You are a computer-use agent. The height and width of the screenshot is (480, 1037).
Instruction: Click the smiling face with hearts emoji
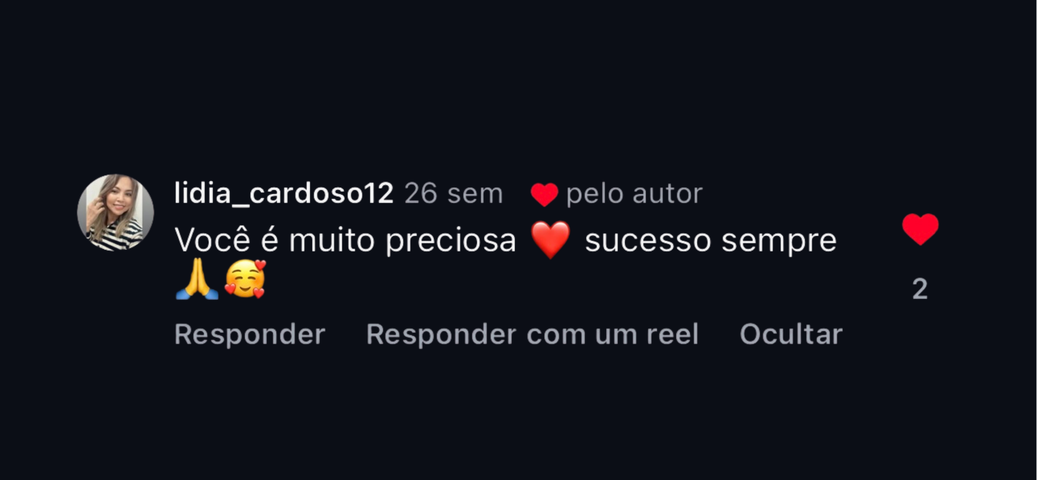[245, 279]
